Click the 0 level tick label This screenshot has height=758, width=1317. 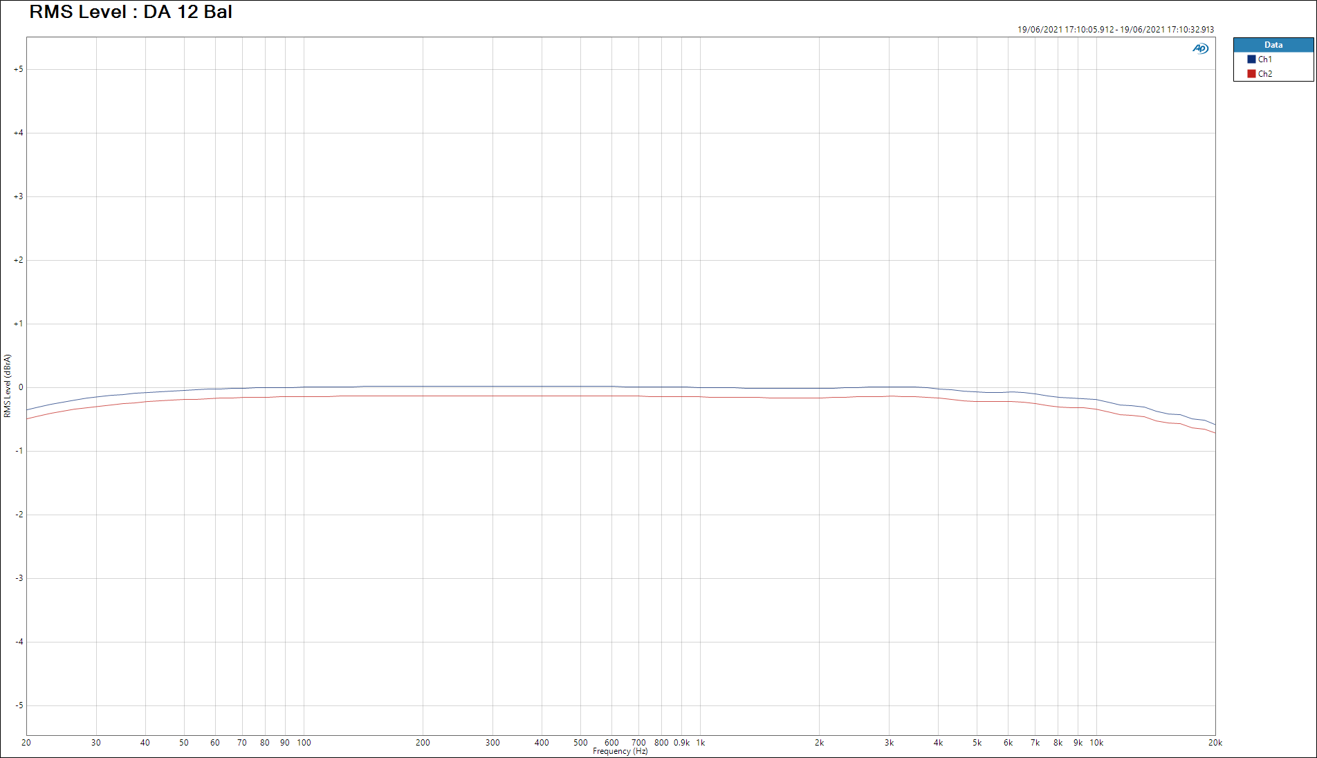coord(21,387)
